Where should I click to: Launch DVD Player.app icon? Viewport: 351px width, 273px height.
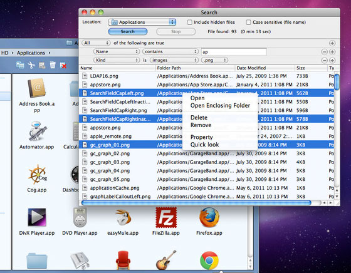pyautogui.click(x=80, y=217)
